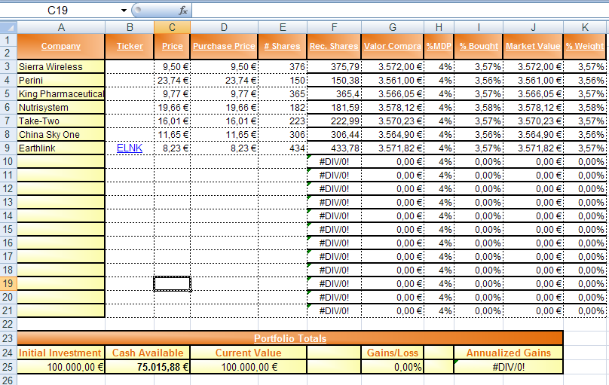Viewport: 609px width, 385px height.
Task: Click the Current Value label
Action: point(249,353)
